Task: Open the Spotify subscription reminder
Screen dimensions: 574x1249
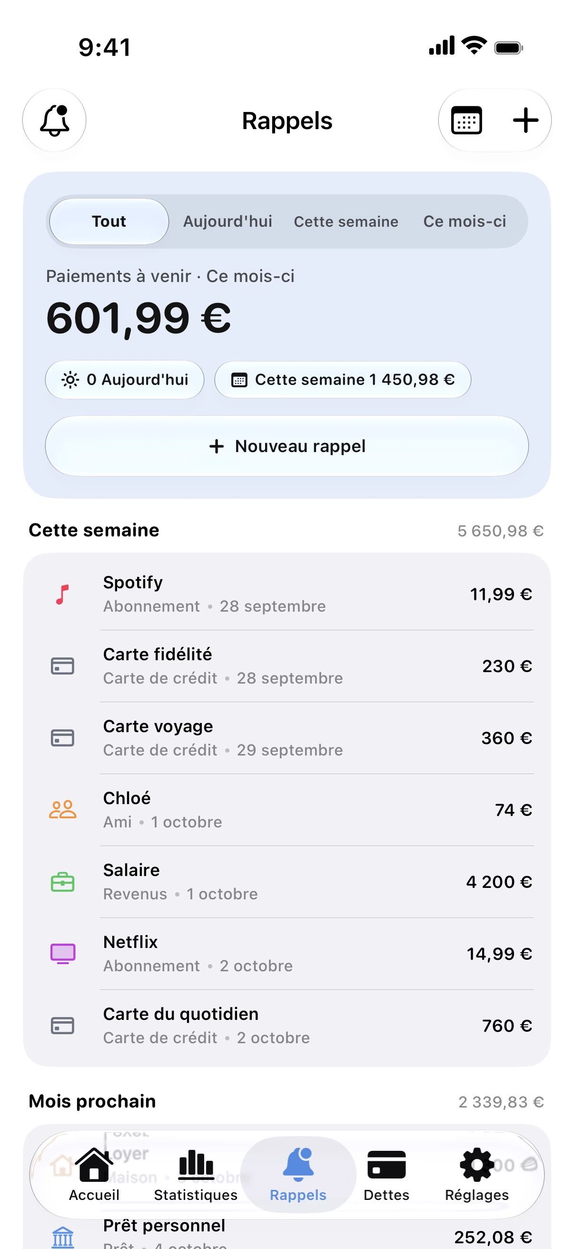Action: point(287,594)
